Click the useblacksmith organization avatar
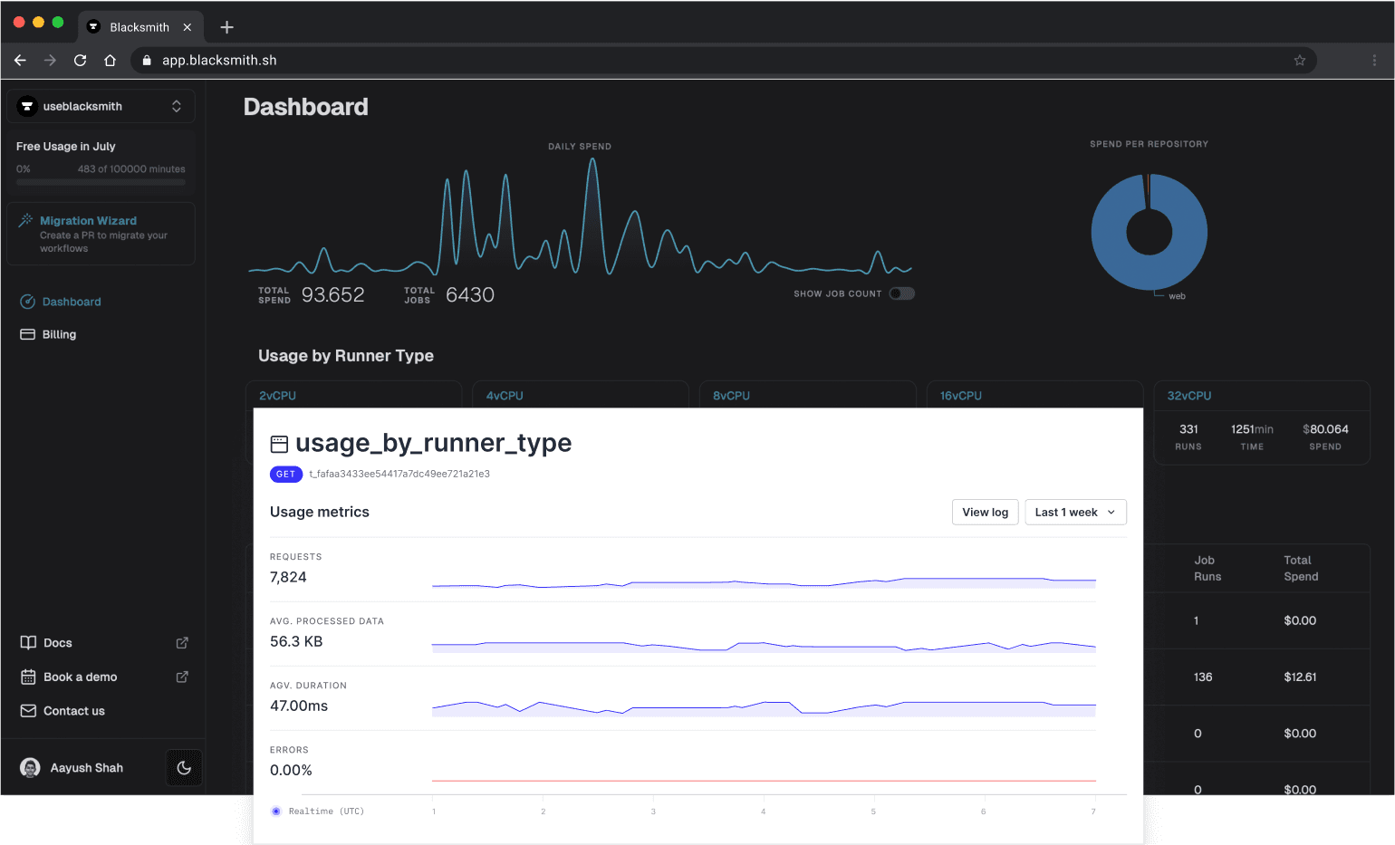 click(x=27, y=106)
